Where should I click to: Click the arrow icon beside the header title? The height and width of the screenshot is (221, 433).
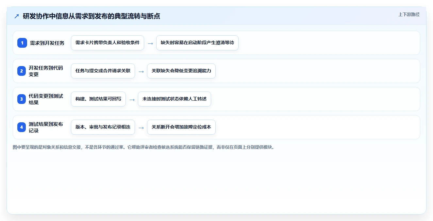click(17, 16)
